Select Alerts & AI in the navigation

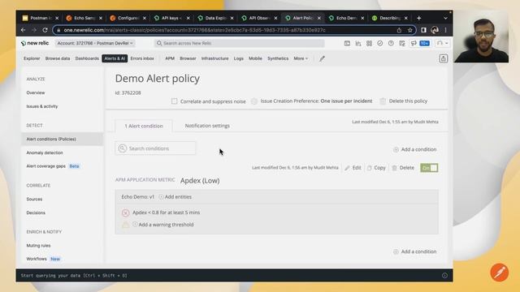pos(115,58)
